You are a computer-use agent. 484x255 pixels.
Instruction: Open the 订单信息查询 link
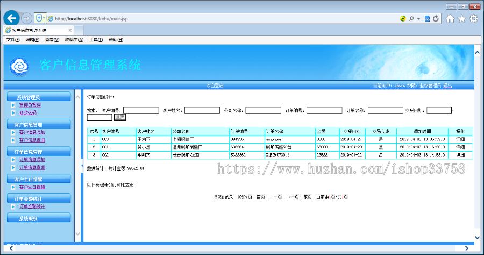32,167
